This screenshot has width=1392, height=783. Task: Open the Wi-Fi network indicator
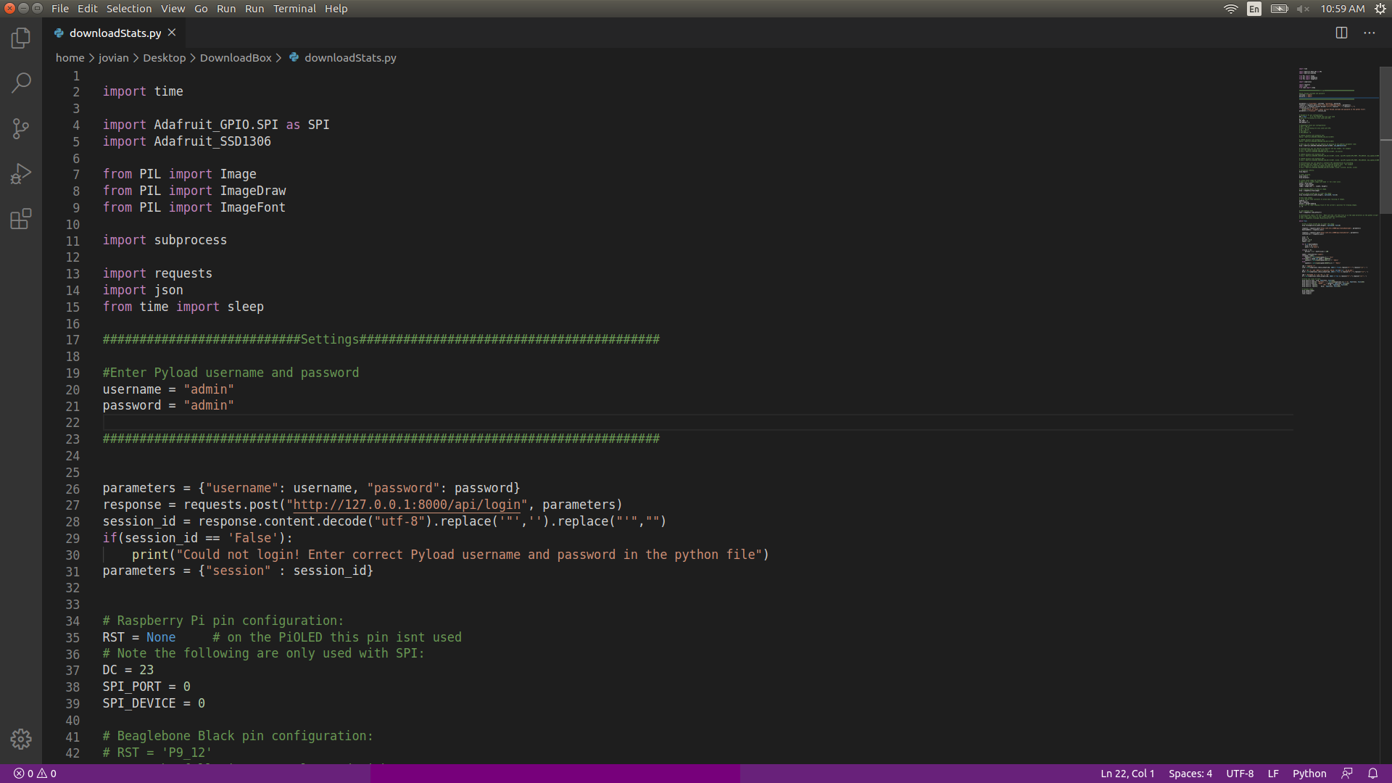tap(1230, 9)
